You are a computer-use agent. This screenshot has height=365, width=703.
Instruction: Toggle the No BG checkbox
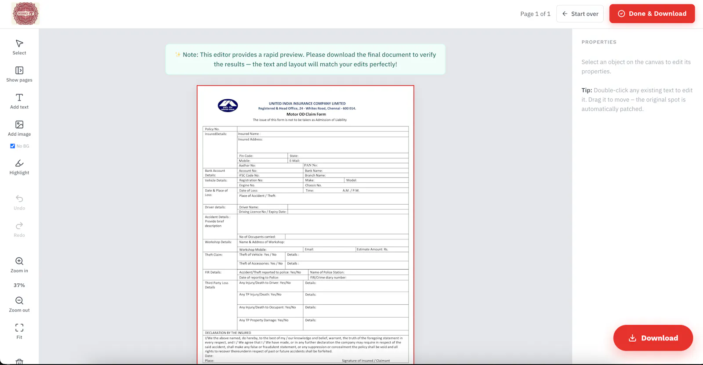(12, 146)
